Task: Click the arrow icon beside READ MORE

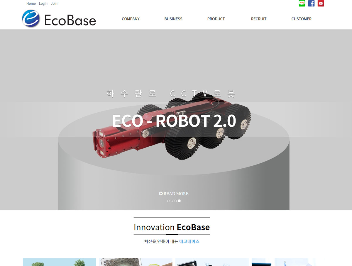Action: 161,194
